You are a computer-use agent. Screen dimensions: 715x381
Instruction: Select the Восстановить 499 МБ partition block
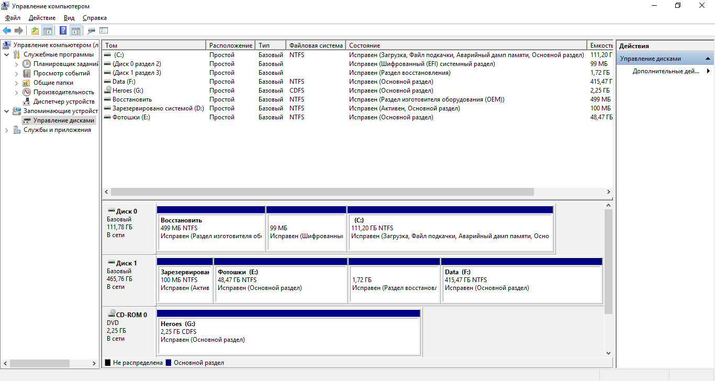click(x=211, y=229)
